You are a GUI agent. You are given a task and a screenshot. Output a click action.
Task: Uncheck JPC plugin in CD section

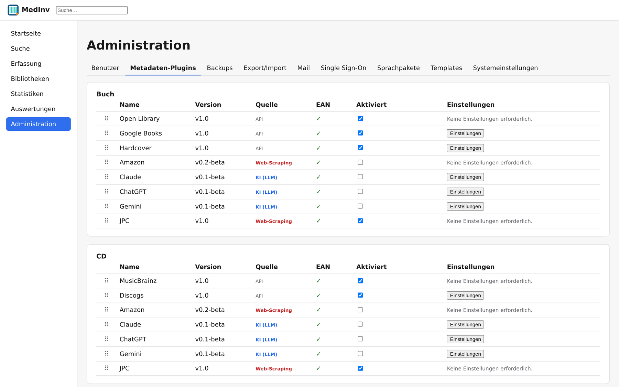tap(360, 368)
